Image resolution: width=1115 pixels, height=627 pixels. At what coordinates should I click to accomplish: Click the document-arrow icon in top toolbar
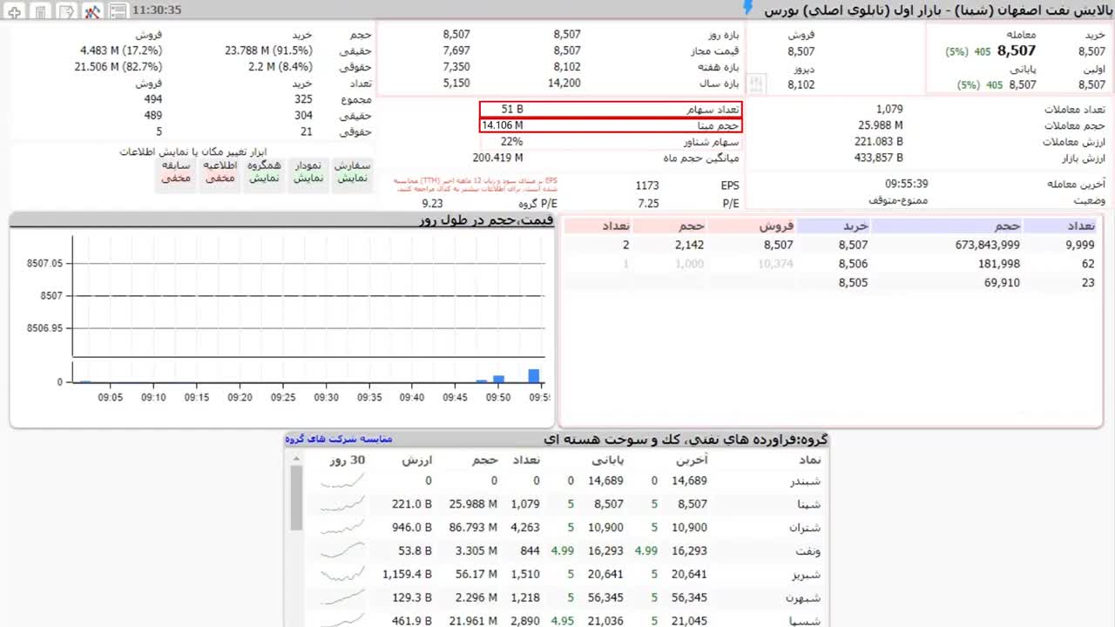click(x=66, y=10)
